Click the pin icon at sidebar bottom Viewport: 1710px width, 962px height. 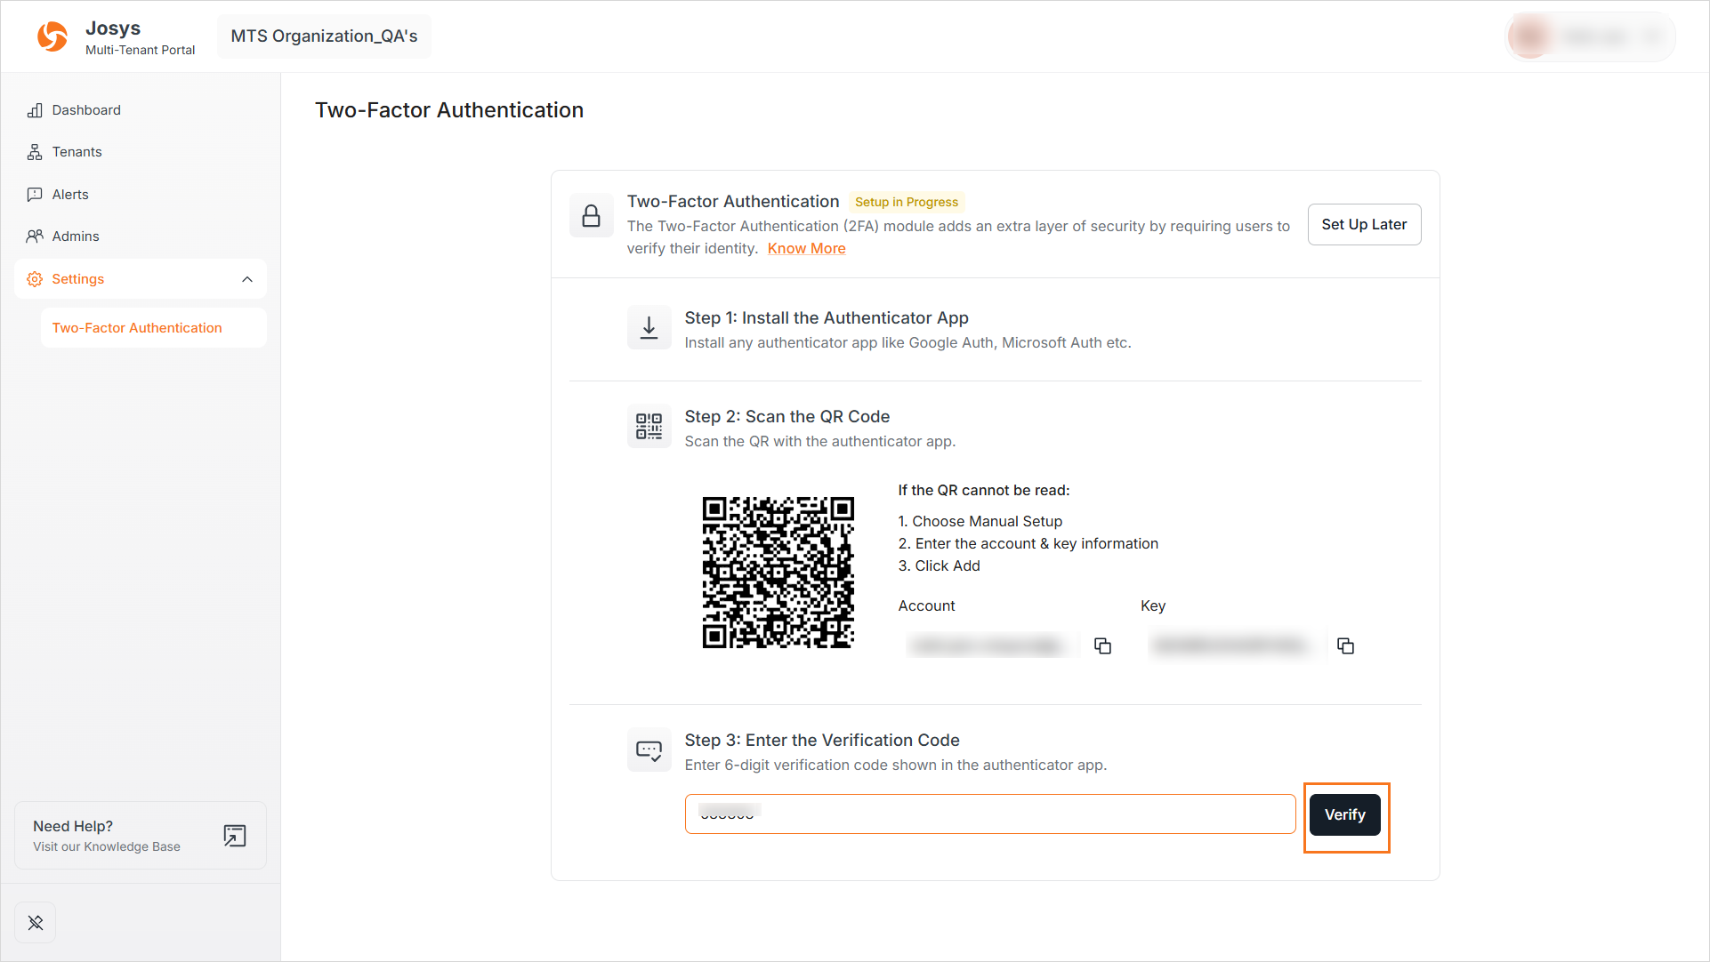(x=36, y=923)
